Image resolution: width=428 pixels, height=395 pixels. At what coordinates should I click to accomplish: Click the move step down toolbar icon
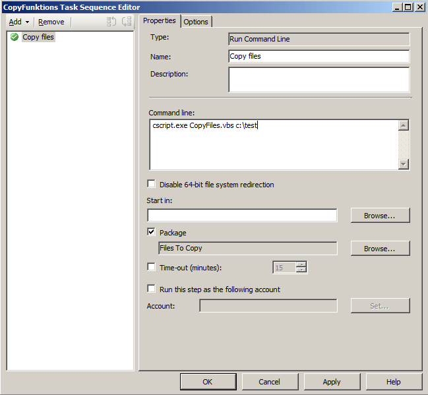point(127,22)
